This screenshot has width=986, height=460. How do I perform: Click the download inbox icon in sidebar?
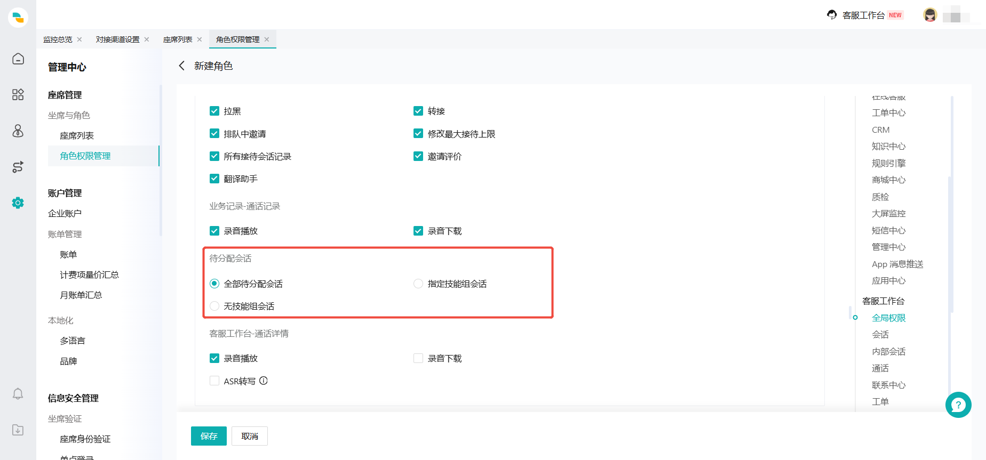[x=18, y=430]
